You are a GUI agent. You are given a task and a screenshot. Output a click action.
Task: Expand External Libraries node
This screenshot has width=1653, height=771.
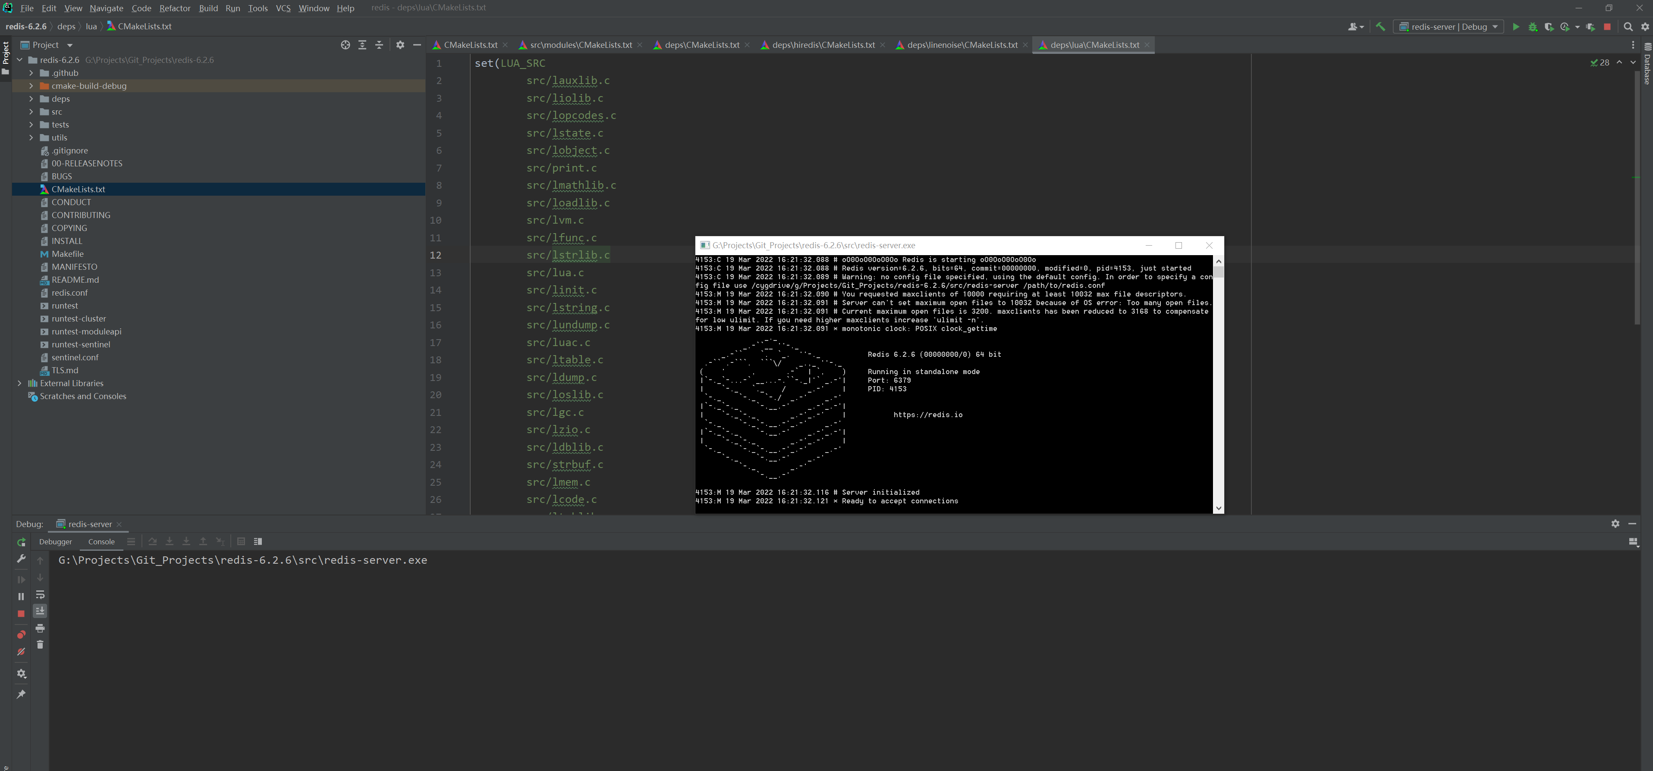tap(19, 383)
